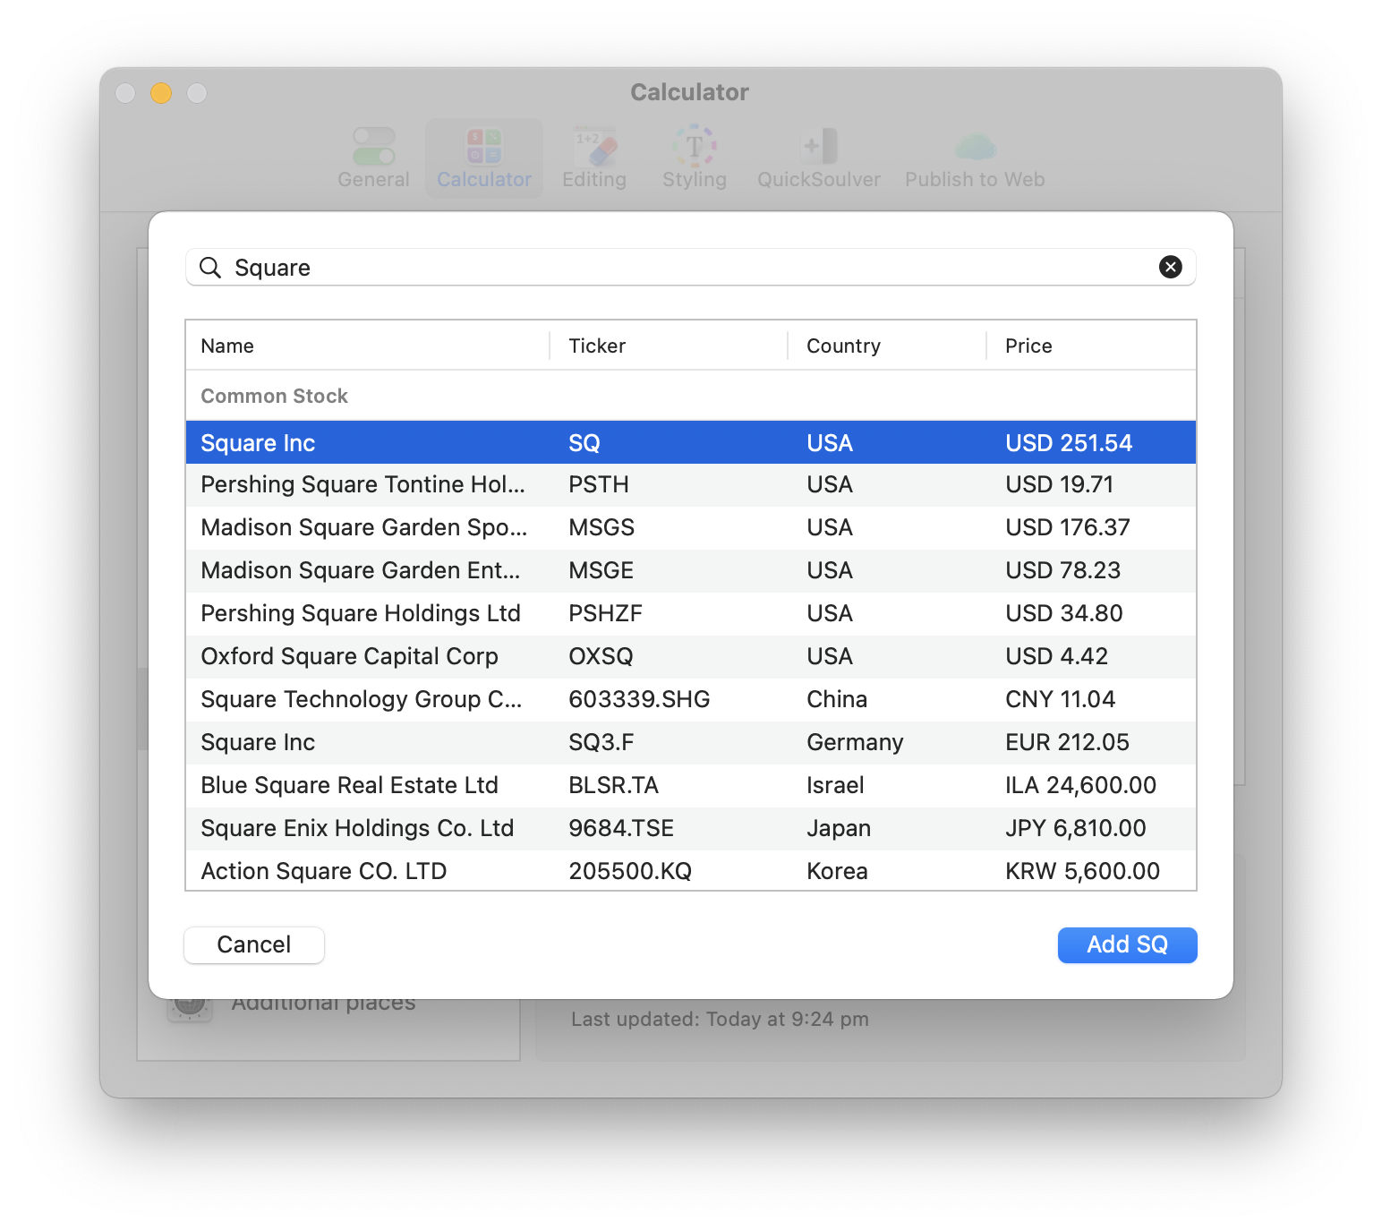This screenshot has width=1382, height=1230.
Task: Open the Publish to Web tab
Action: 975,158
